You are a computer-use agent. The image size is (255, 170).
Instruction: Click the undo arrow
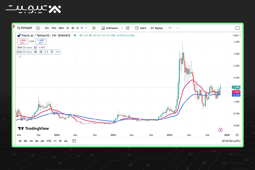pyautogui.click(x=170, y=28)
